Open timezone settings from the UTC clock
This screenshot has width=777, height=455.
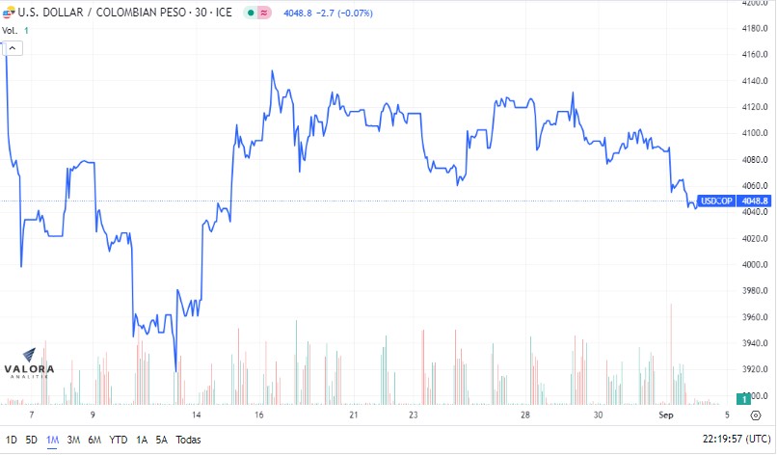737,440
